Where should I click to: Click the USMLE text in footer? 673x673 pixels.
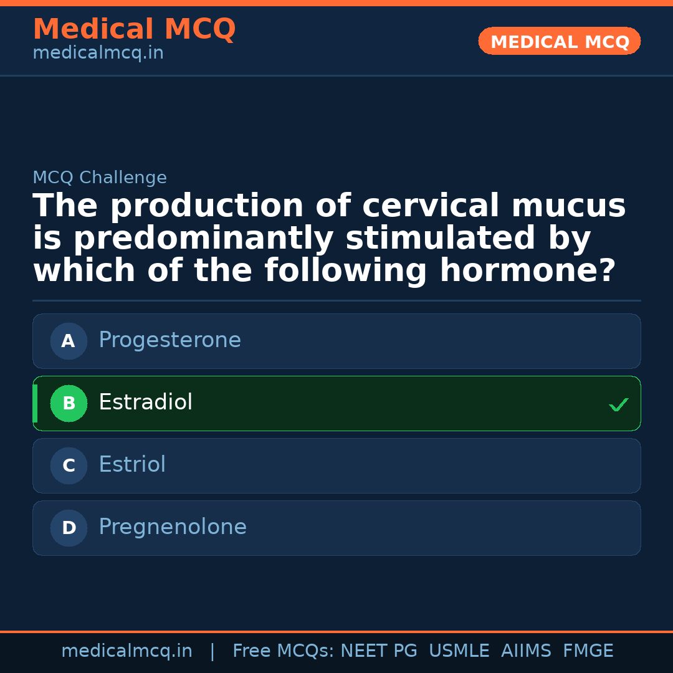pos(459,651)
